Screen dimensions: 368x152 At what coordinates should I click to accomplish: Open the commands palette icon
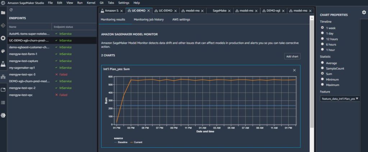[3, 51]
